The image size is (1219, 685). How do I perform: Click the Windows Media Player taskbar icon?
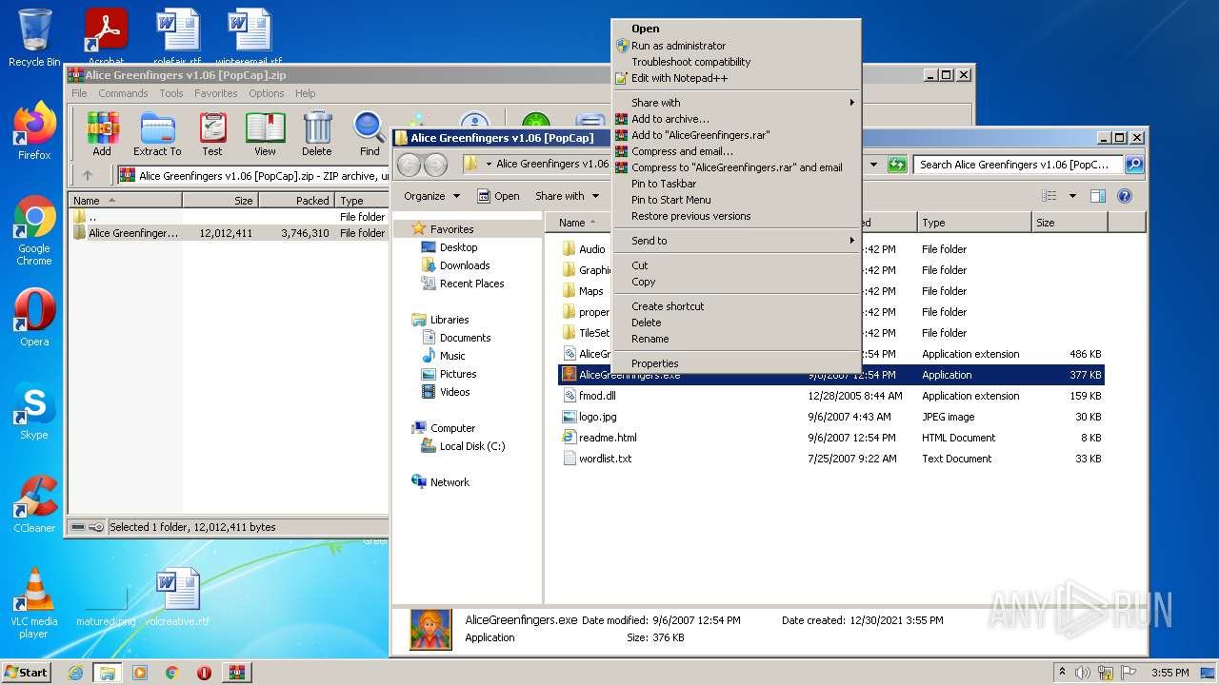point(140,673)
